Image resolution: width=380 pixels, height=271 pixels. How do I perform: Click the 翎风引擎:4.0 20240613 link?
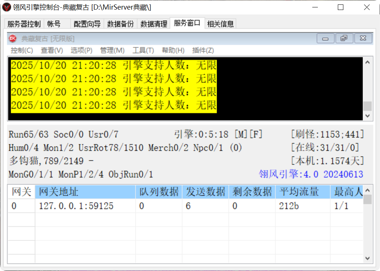tap(312, 174)
